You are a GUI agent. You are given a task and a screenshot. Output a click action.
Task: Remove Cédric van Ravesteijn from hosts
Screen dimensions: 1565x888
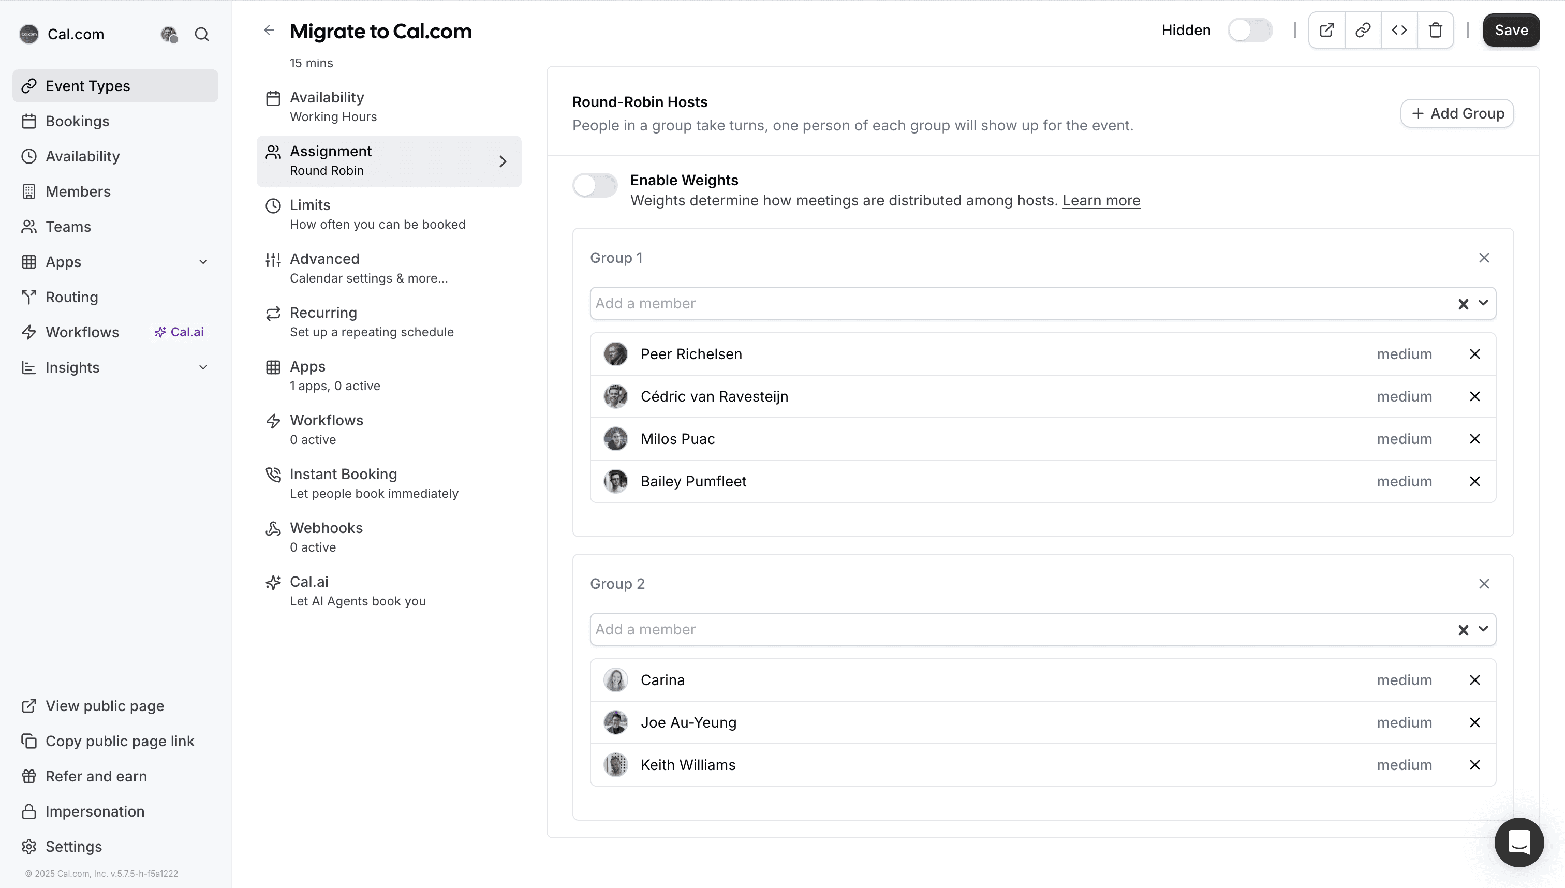point(1475,396)
